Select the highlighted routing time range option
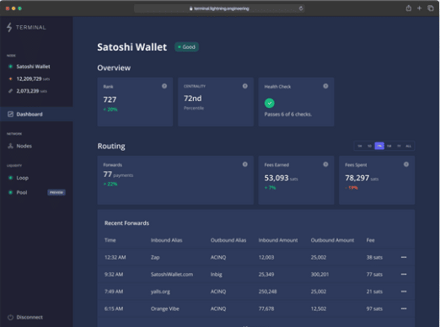 click(379, 146)
